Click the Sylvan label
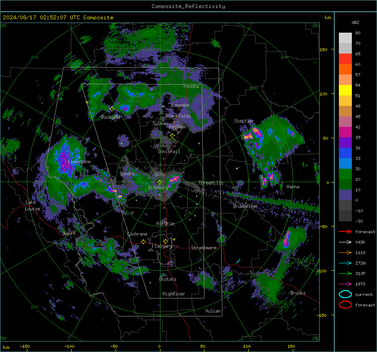 click(160, 123)
